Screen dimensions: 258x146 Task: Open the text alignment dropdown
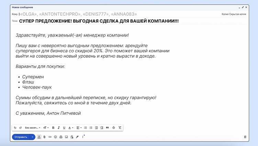(x=79, y=128)
